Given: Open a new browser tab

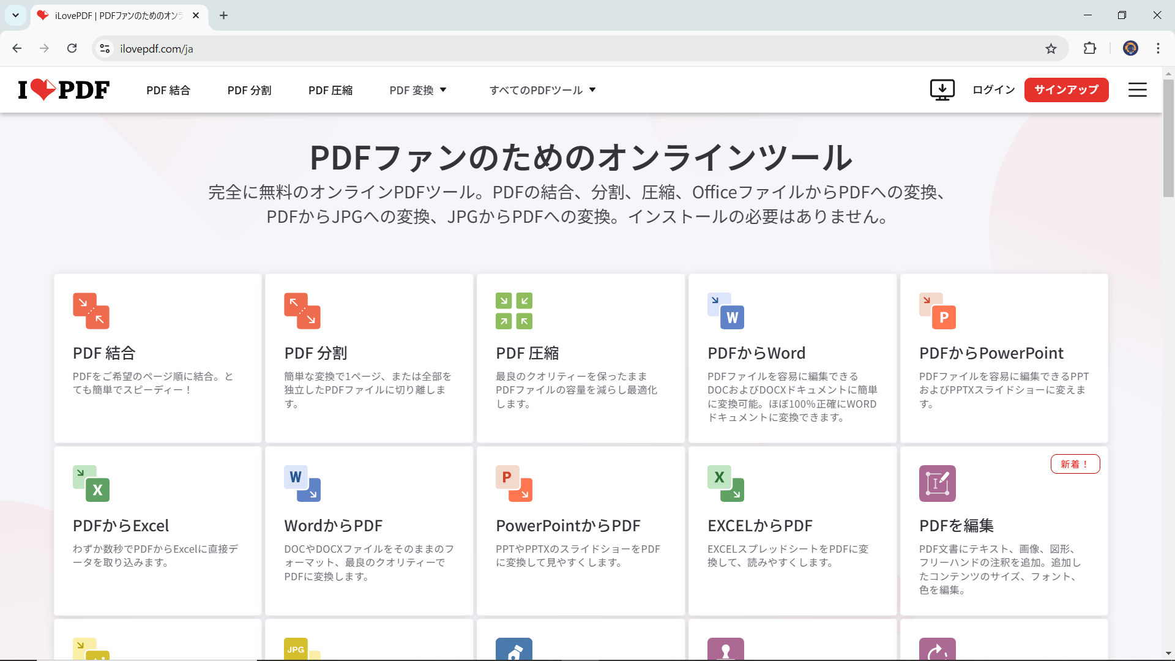Looking at the screenshot, I should [x=224, y=15].
